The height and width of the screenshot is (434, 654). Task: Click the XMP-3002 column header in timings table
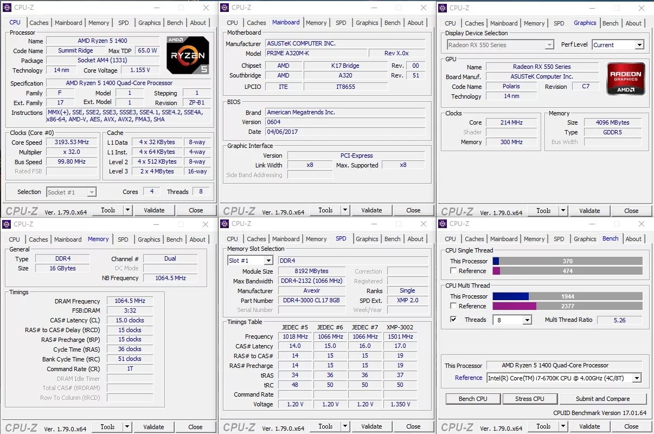[400, 327]
